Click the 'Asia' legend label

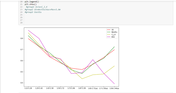point(113,37)
